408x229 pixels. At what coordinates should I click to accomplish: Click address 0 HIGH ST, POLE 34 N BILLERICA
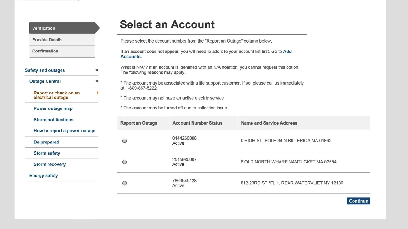tap(286, 141)
